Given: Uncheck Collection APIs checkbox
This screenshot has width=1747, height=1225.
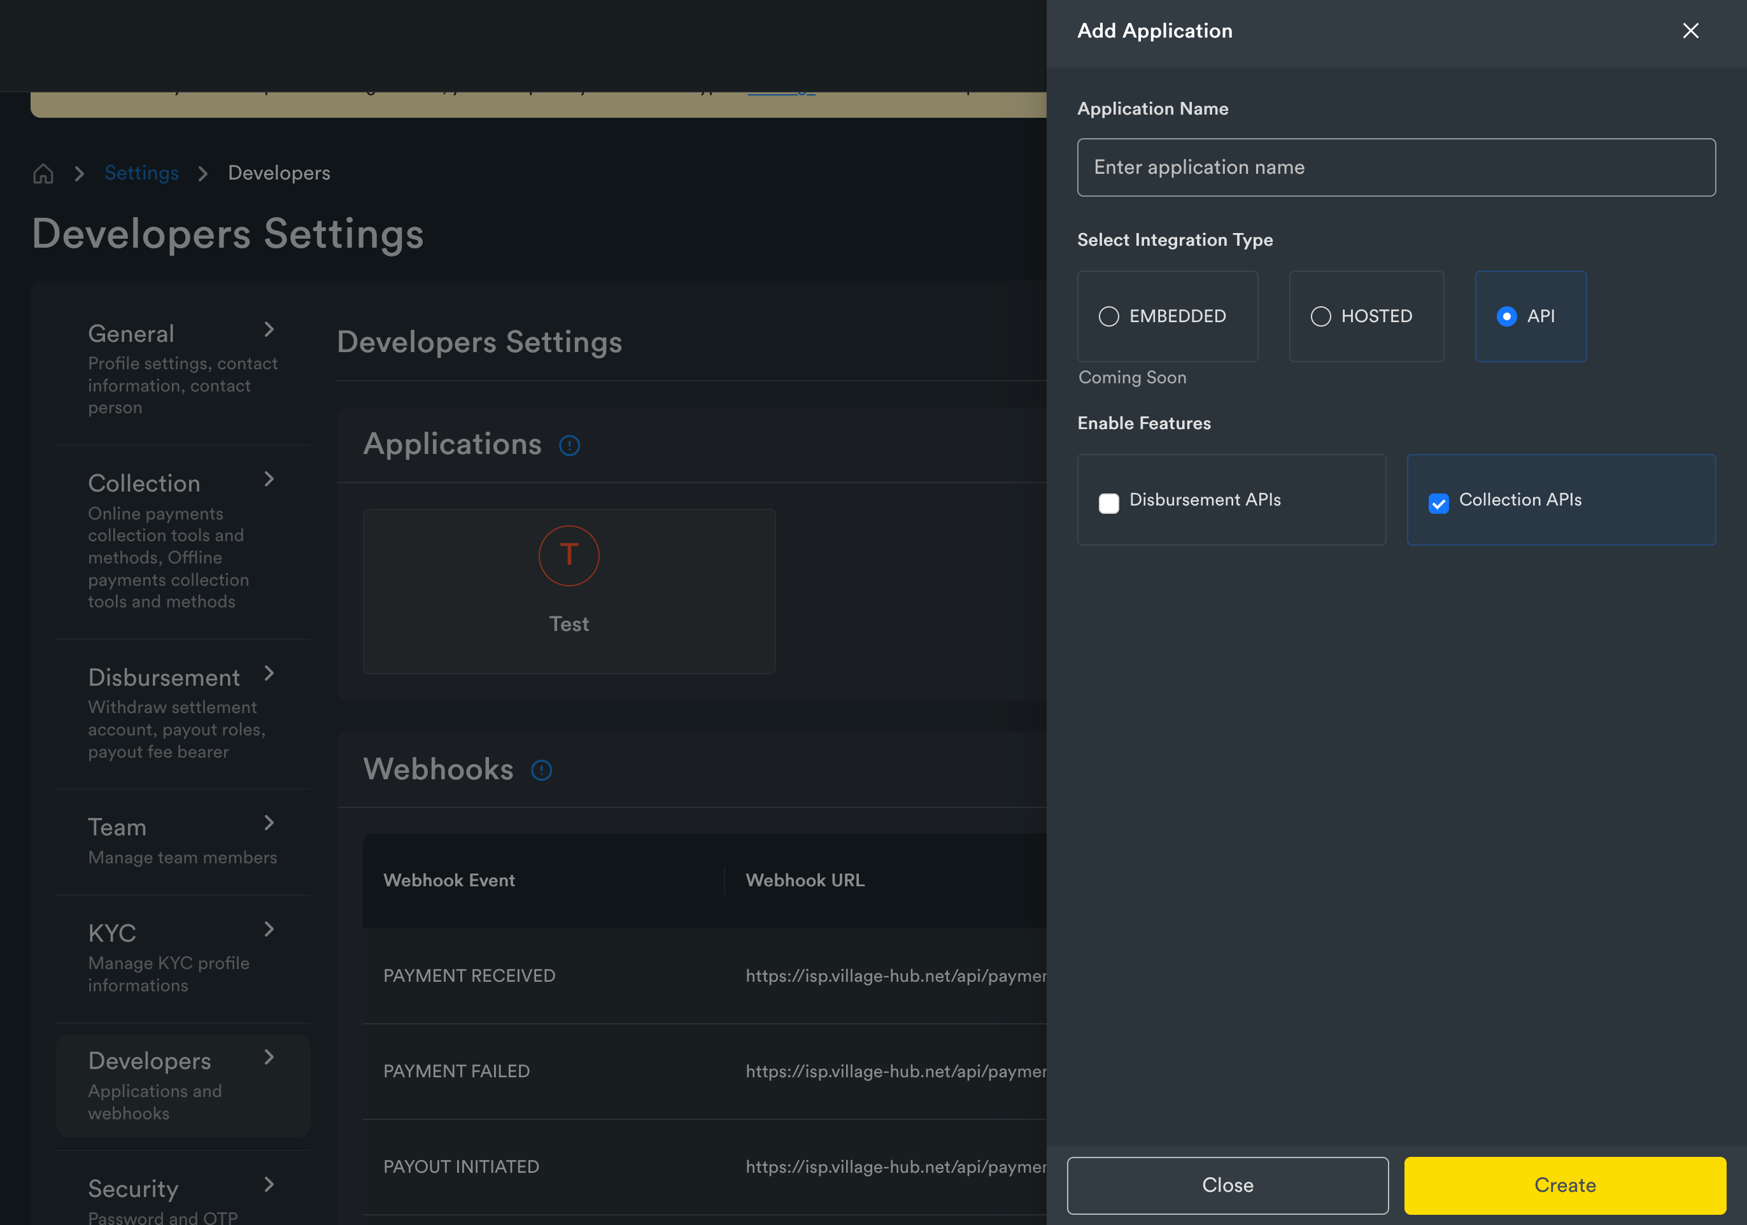Looking at the screenshot, I should (x=1438, y=503).
